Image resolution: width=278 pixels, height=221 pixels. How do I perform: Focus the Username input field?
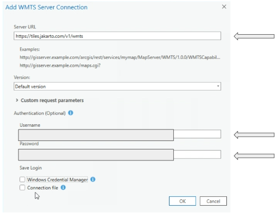click(x=120, y=135)
